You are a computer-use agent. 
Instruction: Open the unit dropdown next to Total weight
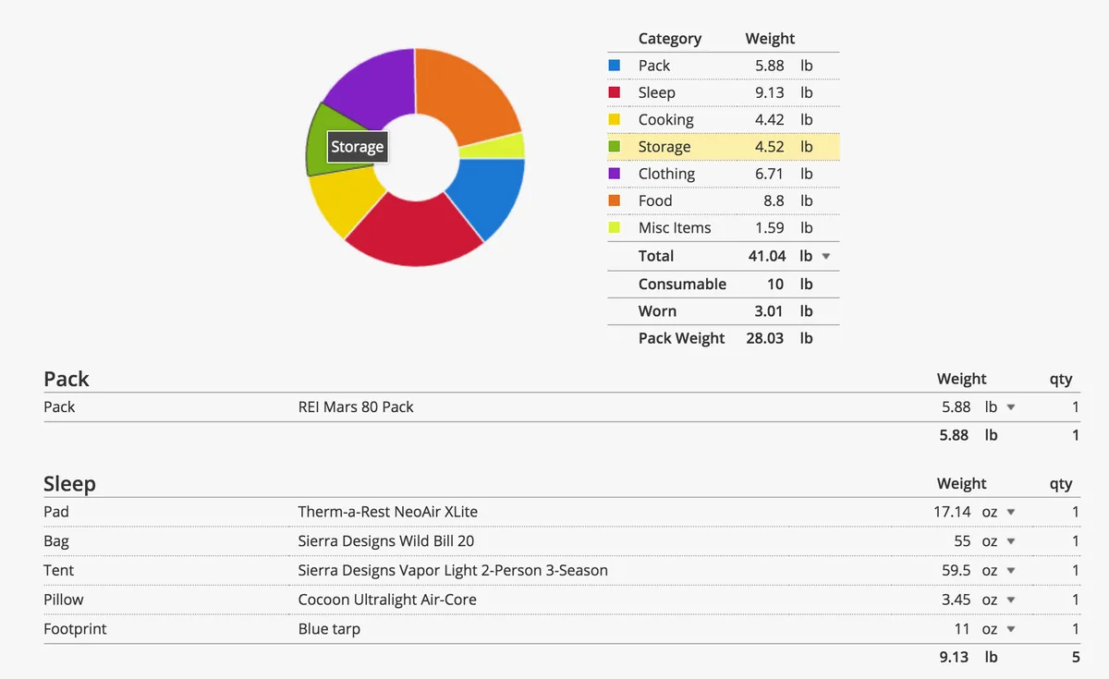pyautogui.click(x=825, y=256)
